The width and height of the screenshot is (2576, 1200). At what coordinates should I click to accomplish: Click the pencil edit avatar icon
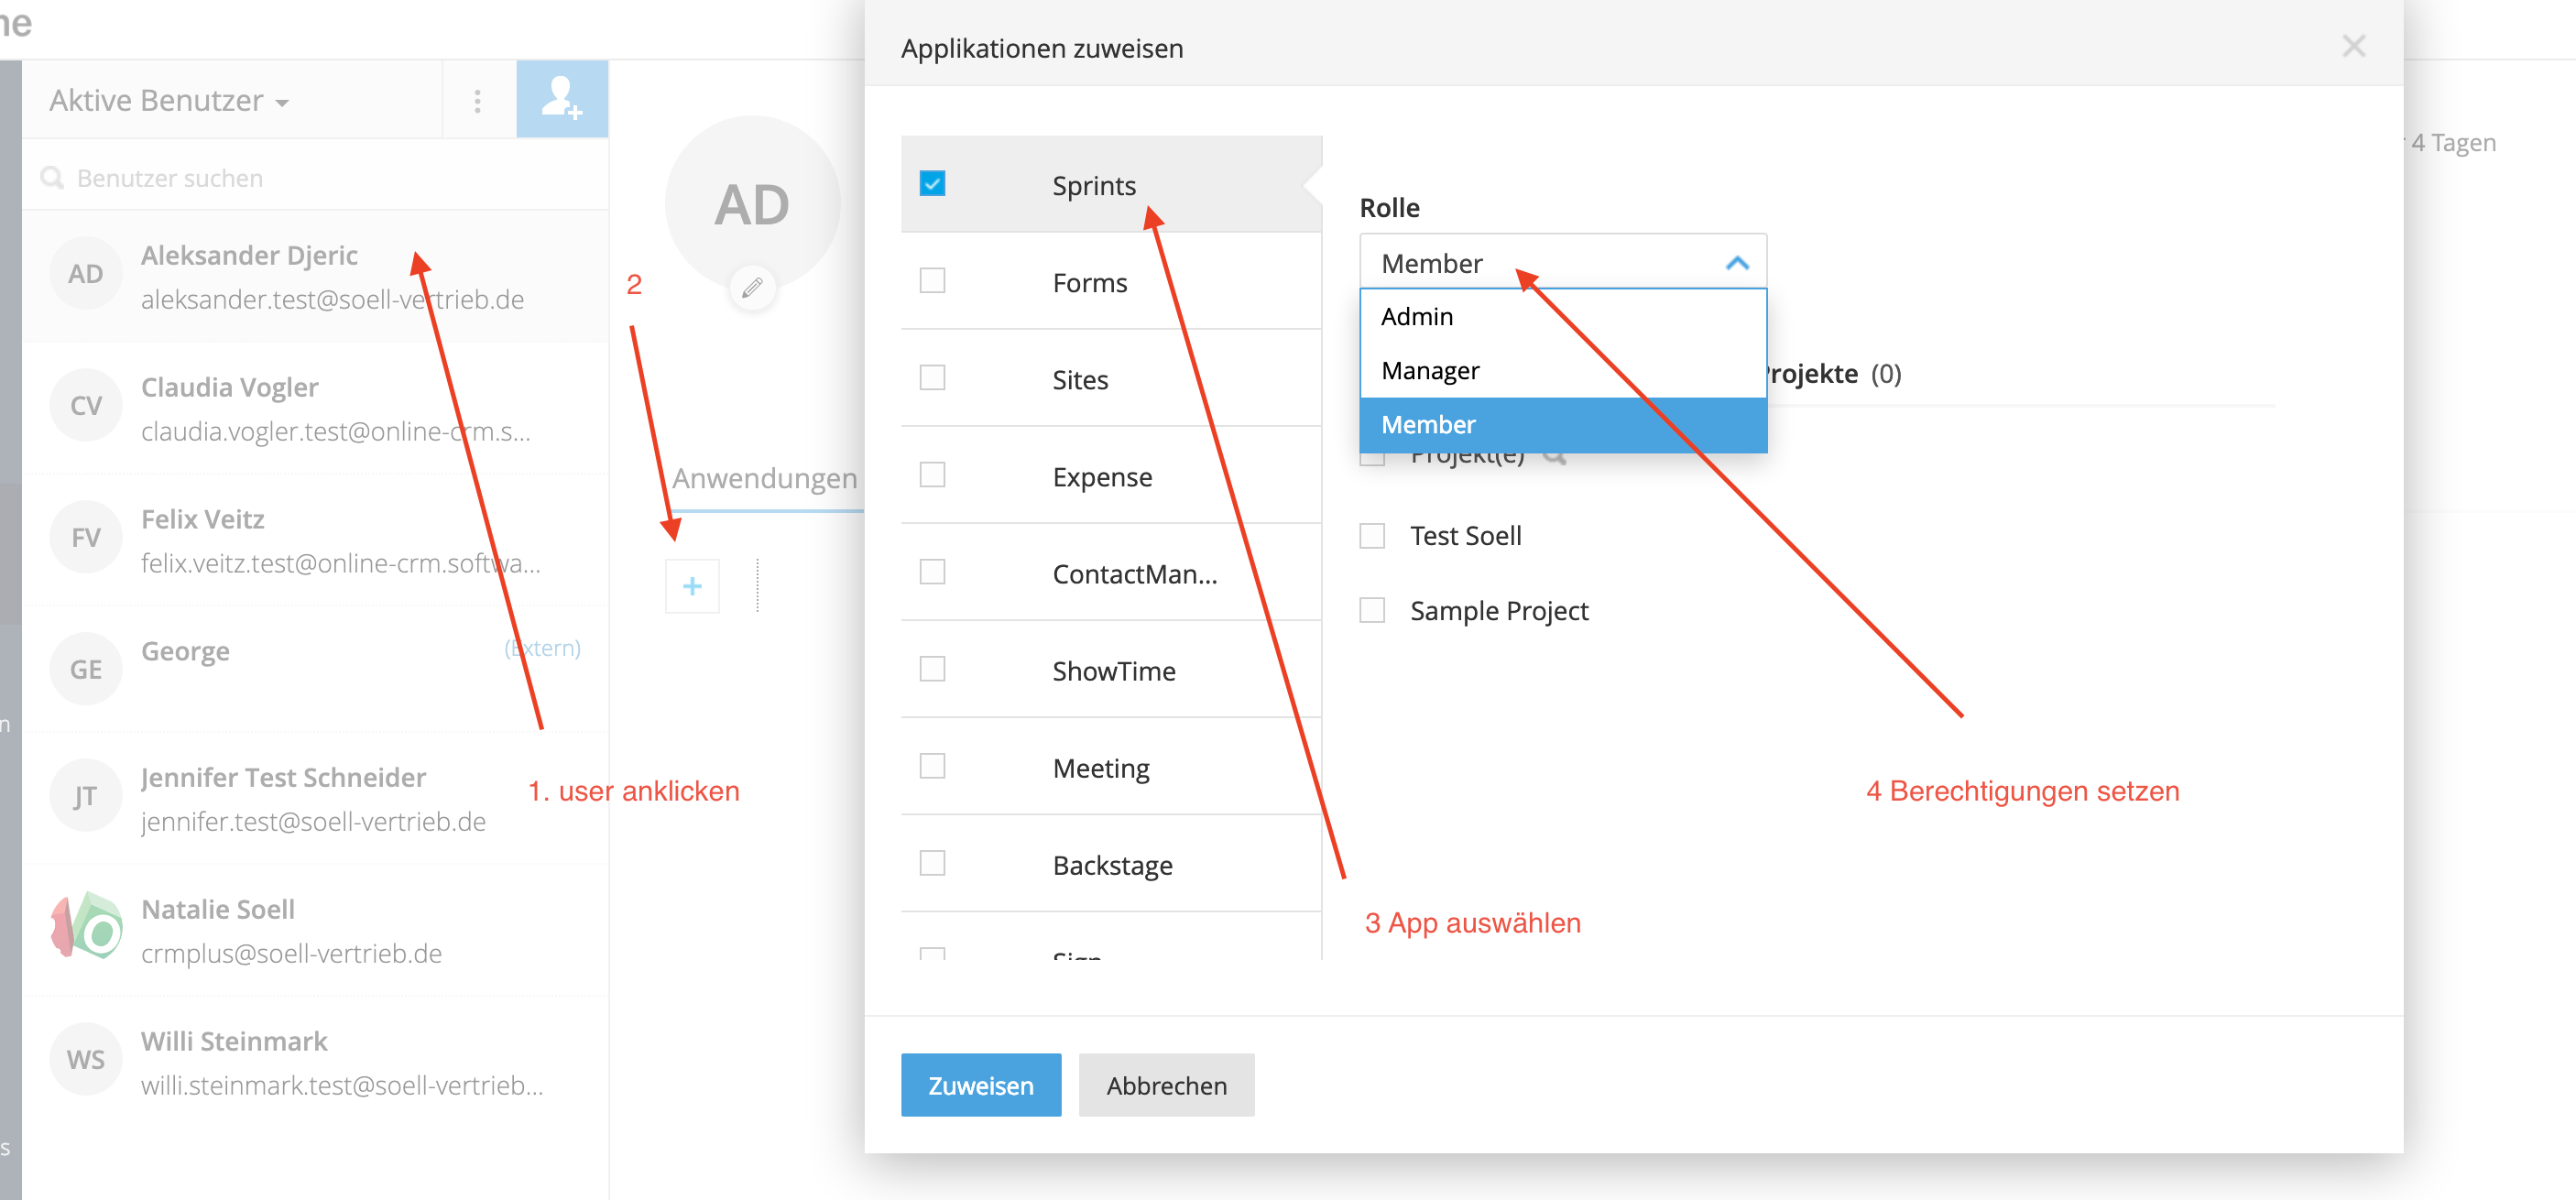click(752, 288)
